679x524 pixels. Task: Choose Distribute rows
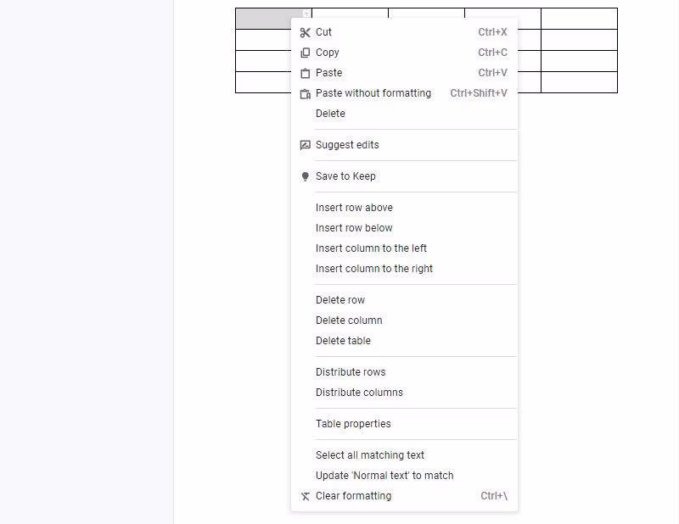tap(351, 372)
